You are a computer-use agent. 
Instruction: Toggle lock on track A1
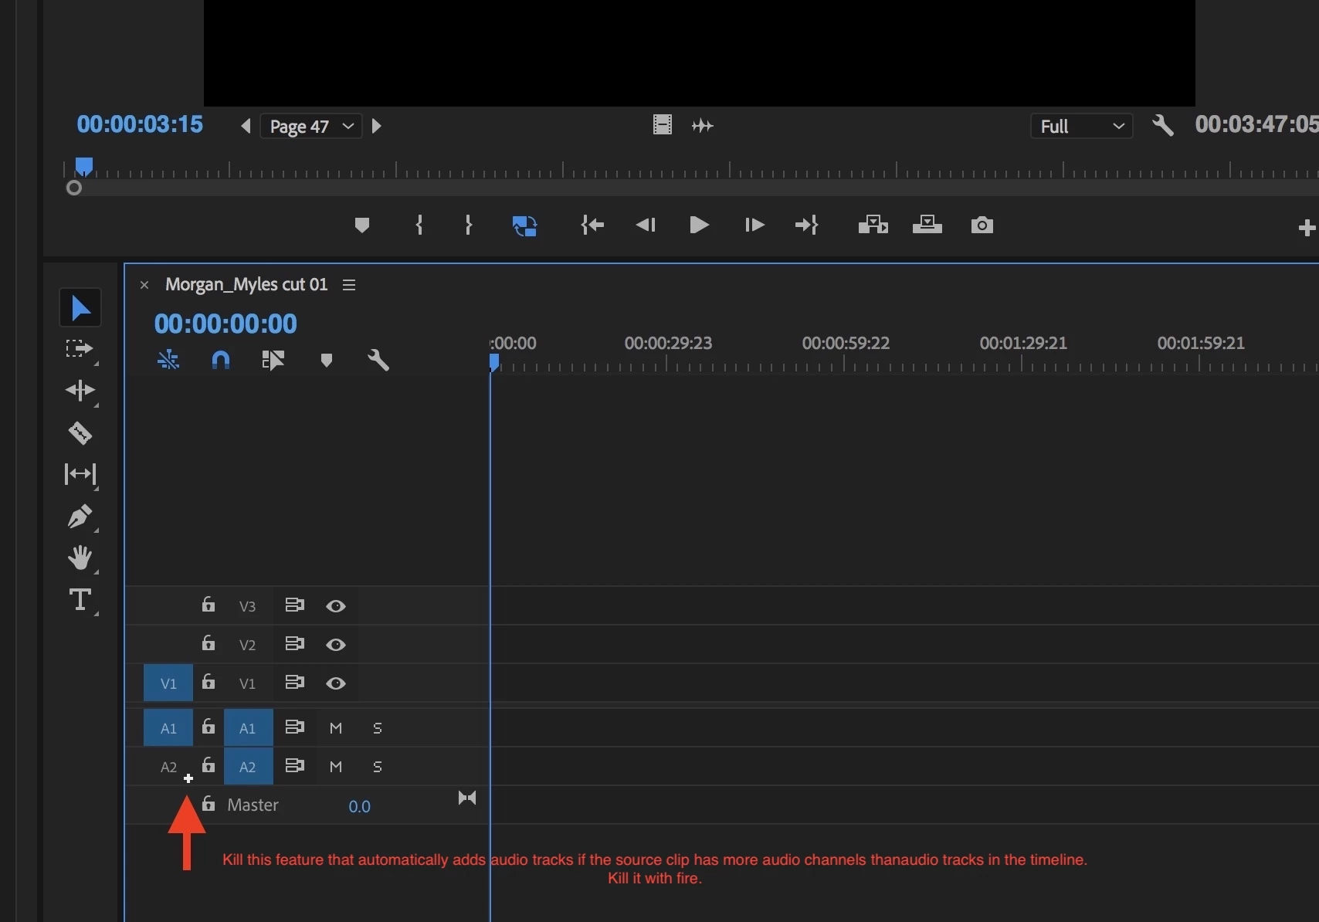[x=209, y=727]
